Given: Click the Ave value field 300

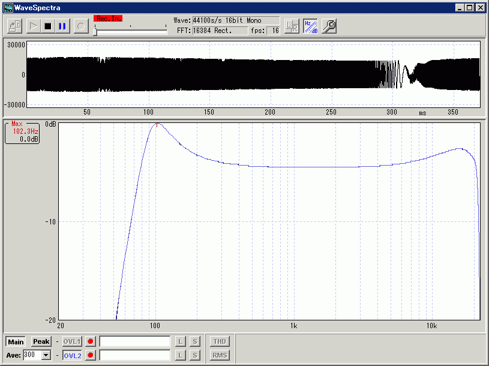Looking at the screenshot, I should (x=32, y=355).
